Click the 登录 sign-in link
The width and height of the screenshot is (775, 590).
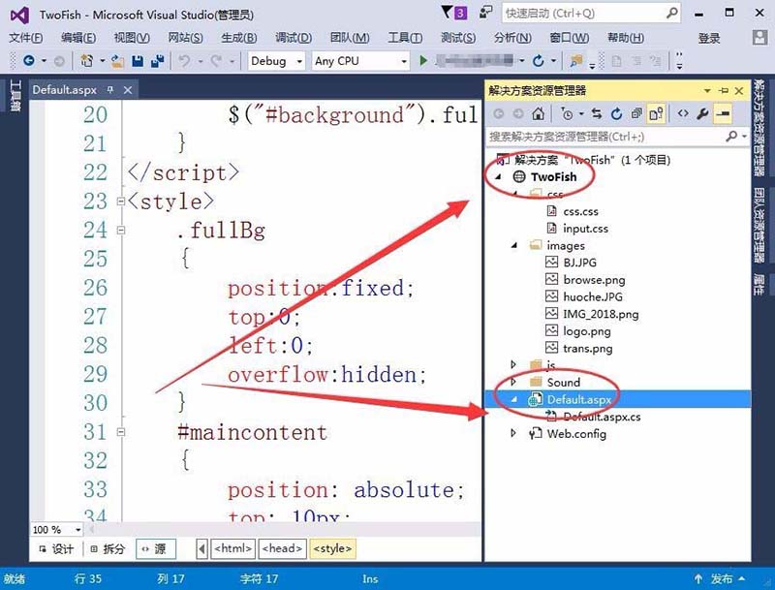(x=709, y=38)
